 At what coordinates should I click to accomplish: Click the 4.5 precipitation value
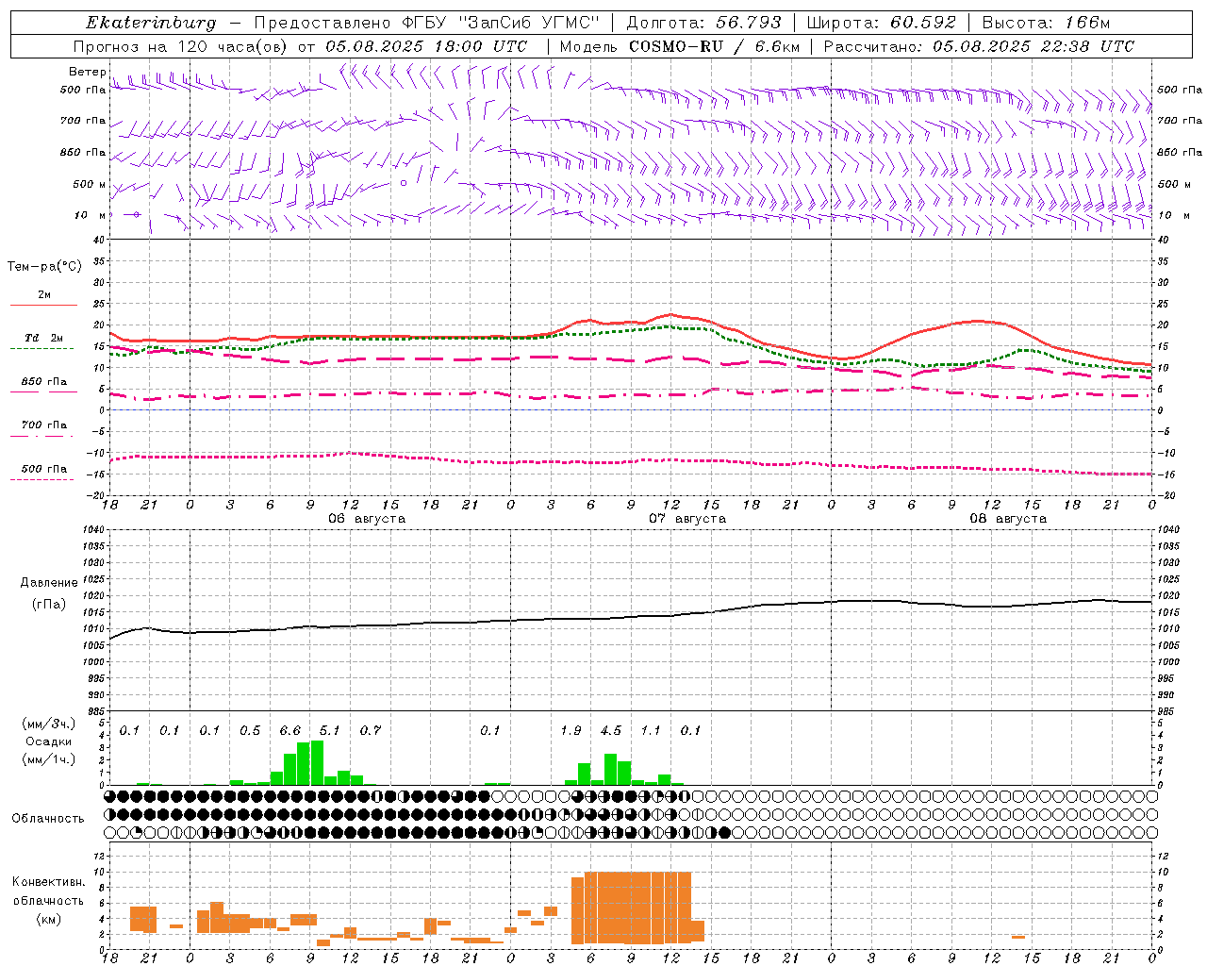click(611, 731)
